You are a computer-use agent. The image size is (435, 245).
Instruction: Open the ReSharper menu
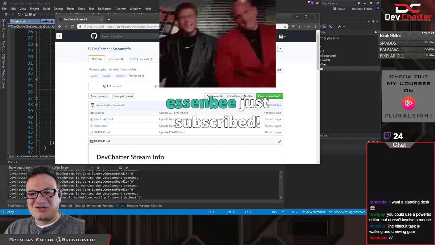click(105, 9)
